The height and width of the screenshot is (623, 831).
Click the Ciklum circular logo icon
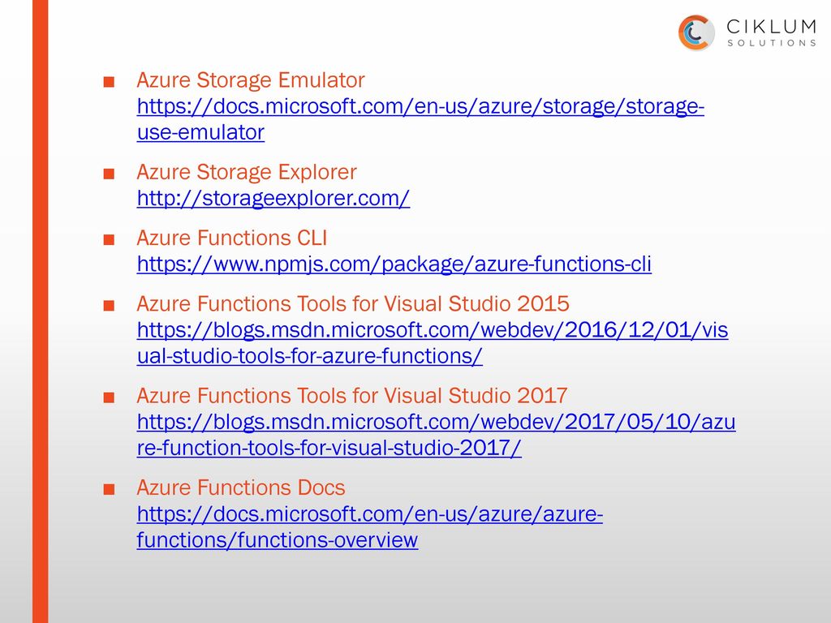click(x=696, y=32)
